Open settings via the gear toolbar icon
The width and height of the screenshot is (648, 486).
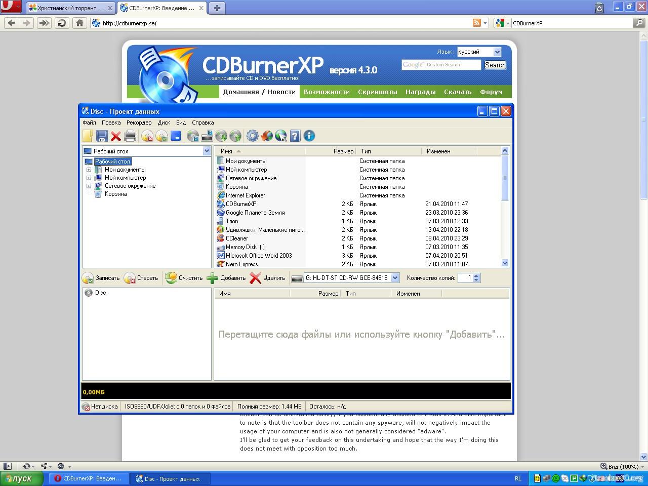[x=252, y=136]
